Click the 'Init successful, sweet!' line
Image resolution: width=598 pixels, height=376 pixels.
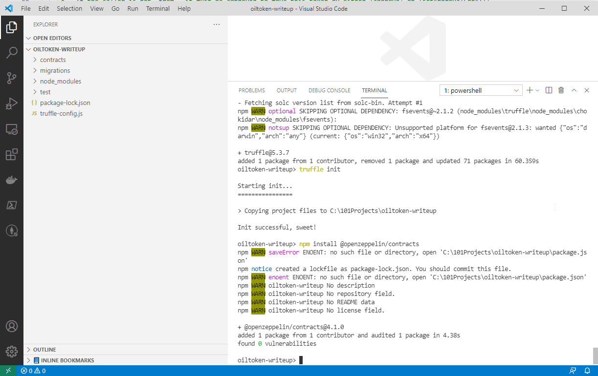[277, 228]
